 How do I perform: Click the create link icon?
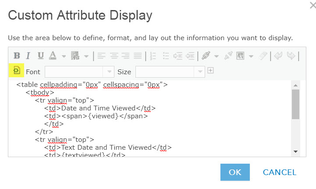pyautogui.click(x=206, y=55)
